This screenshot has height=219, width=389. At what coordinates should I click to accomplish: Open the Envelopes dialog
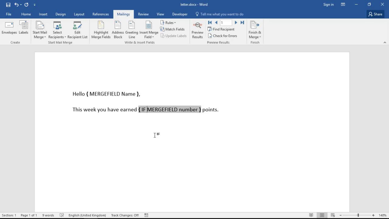tap(9, 29)
